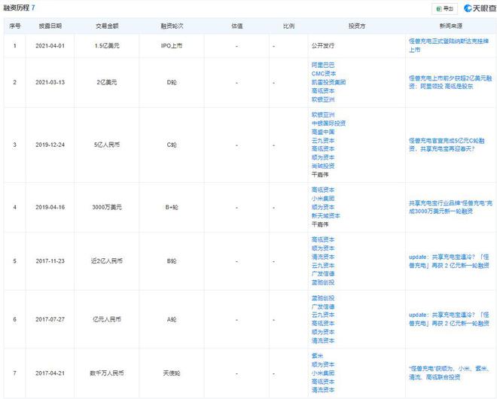
Task: Click 高瓴资本 in the D轮 row
Action: coord(322,90)
